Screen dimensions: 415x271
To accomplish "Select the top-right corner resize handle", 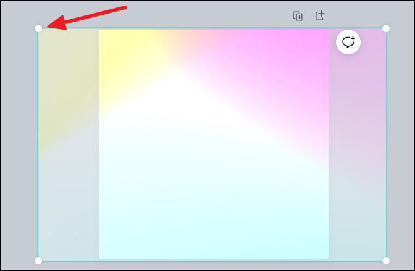I will coord(386,28).
